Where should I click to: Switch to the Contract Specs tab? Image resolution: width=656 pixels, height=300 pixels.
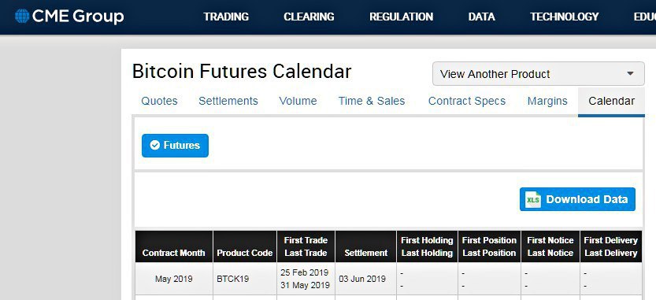pyautogui.click(x=467, y=101)
